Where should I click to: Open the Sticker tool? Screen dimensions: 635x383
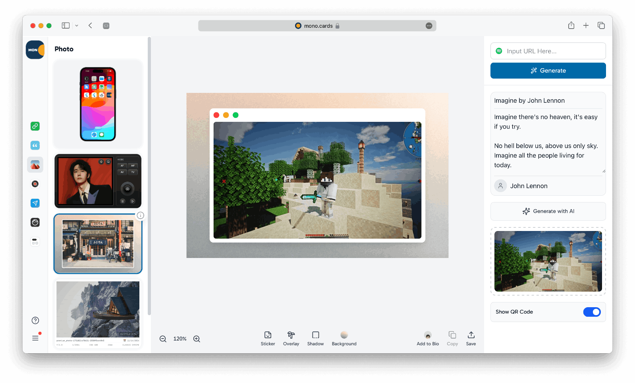click(268, 339)
